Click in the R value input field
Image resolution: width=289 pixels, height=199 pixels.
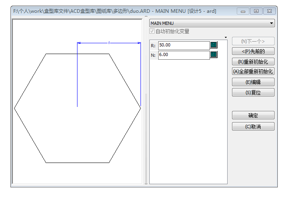coord(183,45)
